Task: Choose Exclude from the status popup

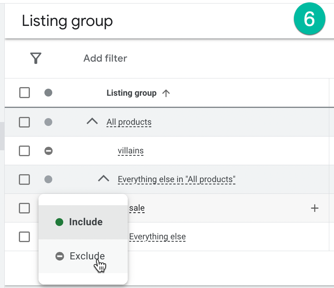Action: pyautogui.click(x=87, y=256)
